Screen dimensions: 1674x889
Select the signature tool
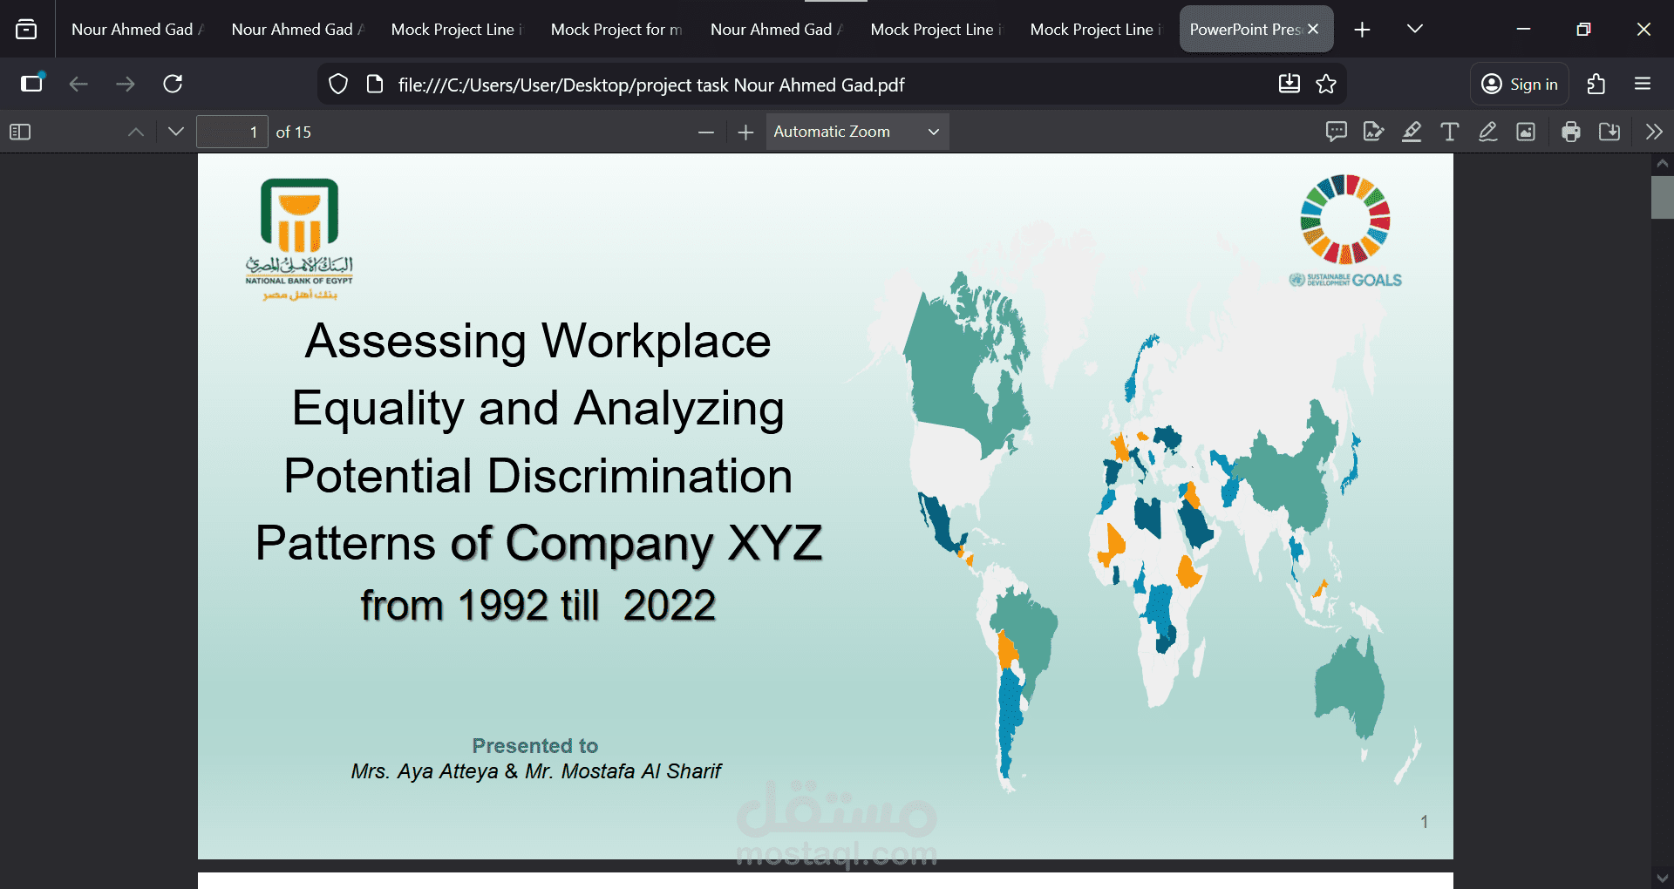point(1373,132)
